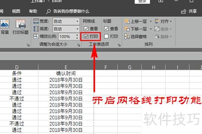This screenshot has height=134, width=202.
Task: Open Page Setup dialog launcher
Action: 28,45
